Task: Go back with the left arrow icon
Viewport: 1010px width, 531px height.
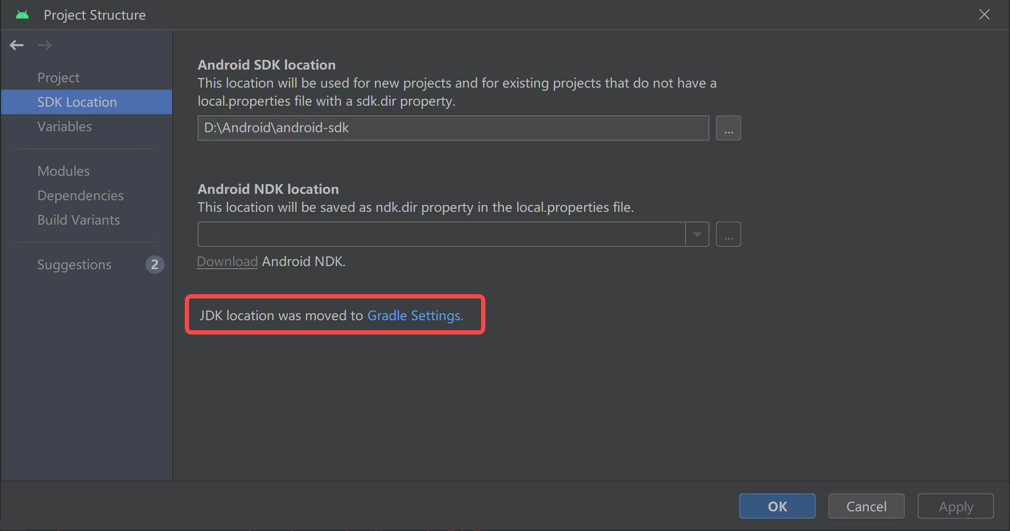Action: (x=16, y=45)
